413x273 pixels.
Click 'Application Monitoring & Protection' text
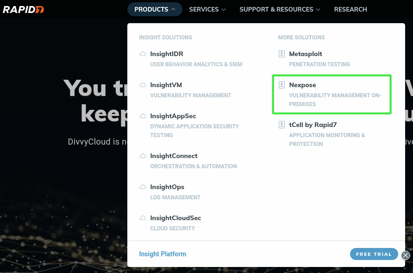point(327,140)
